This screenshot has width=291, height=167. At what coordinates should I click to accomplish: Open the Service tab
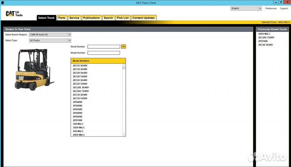74,18
